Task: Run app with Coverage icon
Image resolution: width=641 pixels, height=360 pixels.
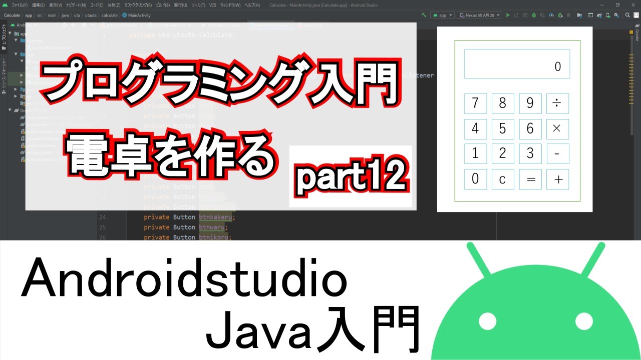Action: point(542,15)
